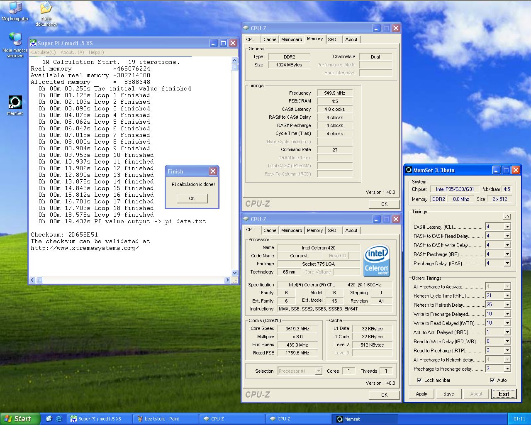Click the Intel Celeron logo in CPU-Z
This screenshot has width=531, height=425.
tap(376, 261)
